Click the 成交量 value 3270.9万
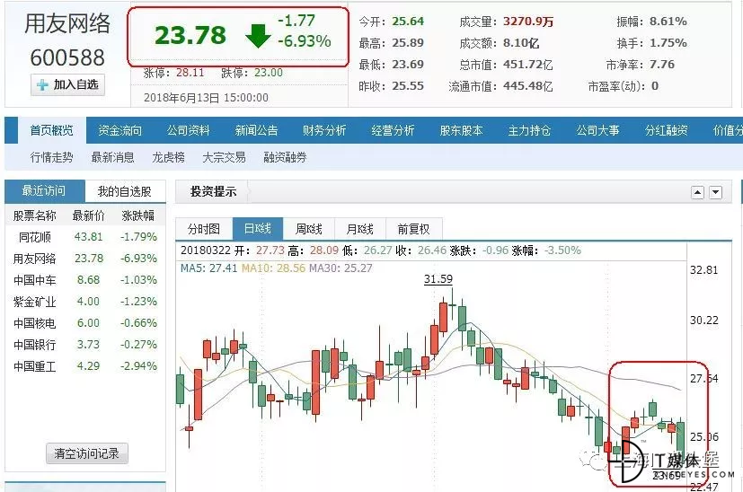Viewport: 743px width, 492px height. (528, 22)
